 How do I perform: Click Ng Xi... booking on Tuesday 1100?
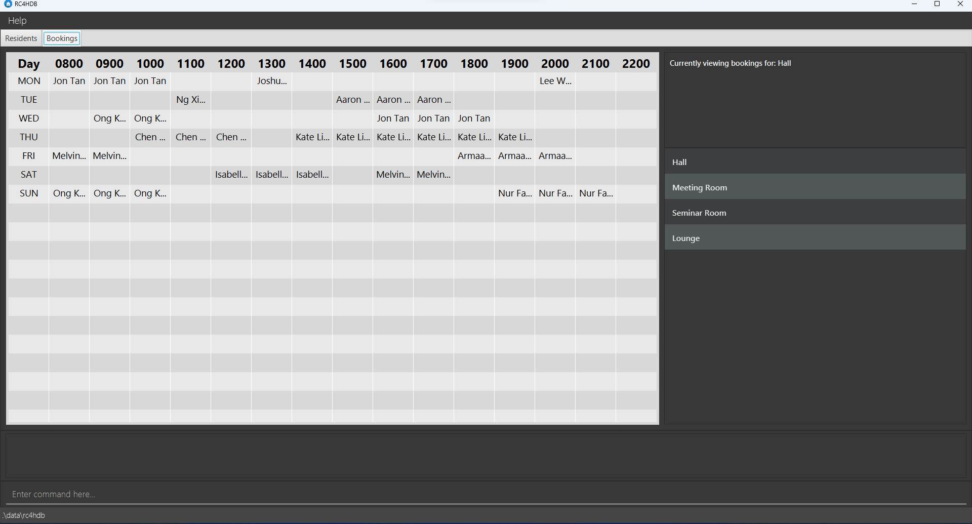click(x=191, y=100)
